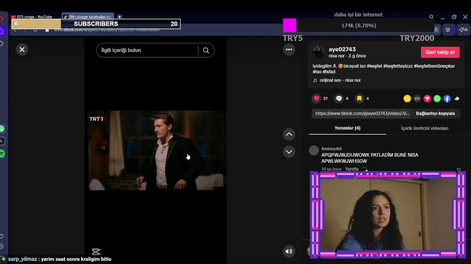471x264 pixels.
Task: Like the video with heart icon
Action: tap(316, 98)
